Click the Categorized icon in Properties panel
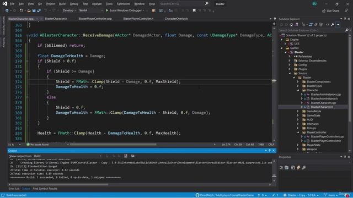353x198 pixels. [281, 167]
